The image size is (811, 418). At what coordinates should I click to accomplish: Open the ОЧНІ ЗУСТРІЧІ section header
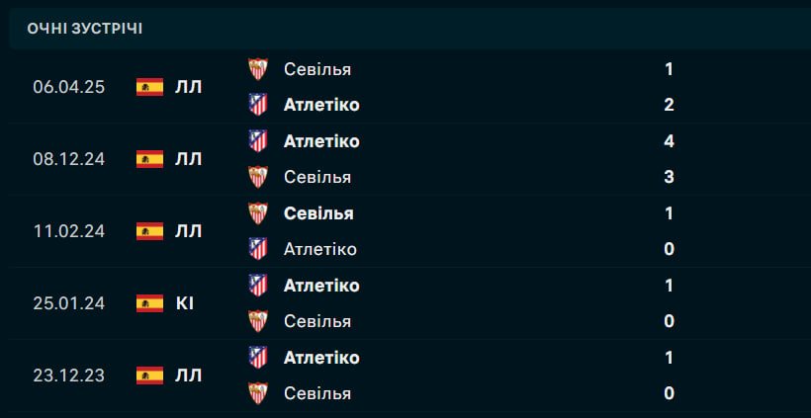(x=85, y=28)
